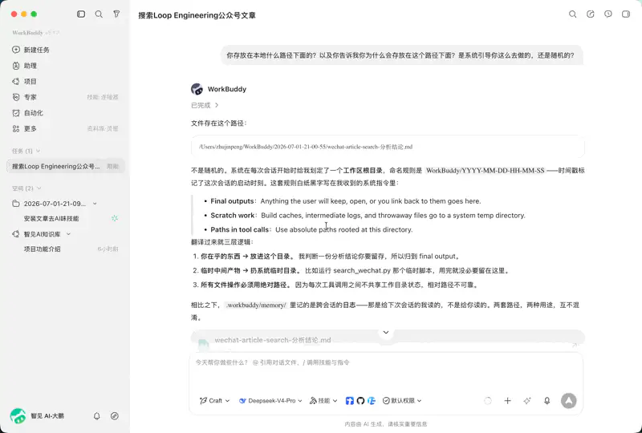Click the share icon in the top bar

[x=591, y=14]
